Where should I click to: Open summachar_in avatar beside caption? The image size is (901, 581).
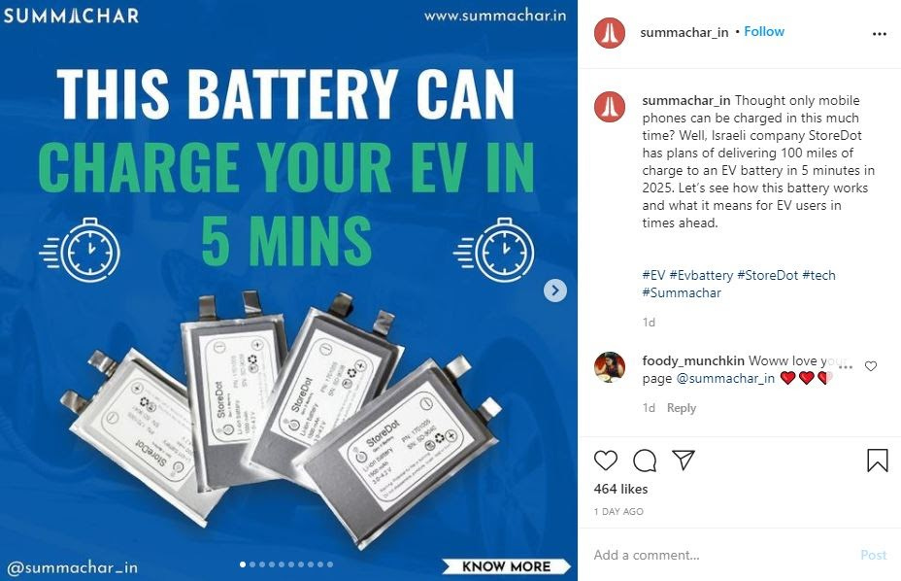[x=610, y=107]
